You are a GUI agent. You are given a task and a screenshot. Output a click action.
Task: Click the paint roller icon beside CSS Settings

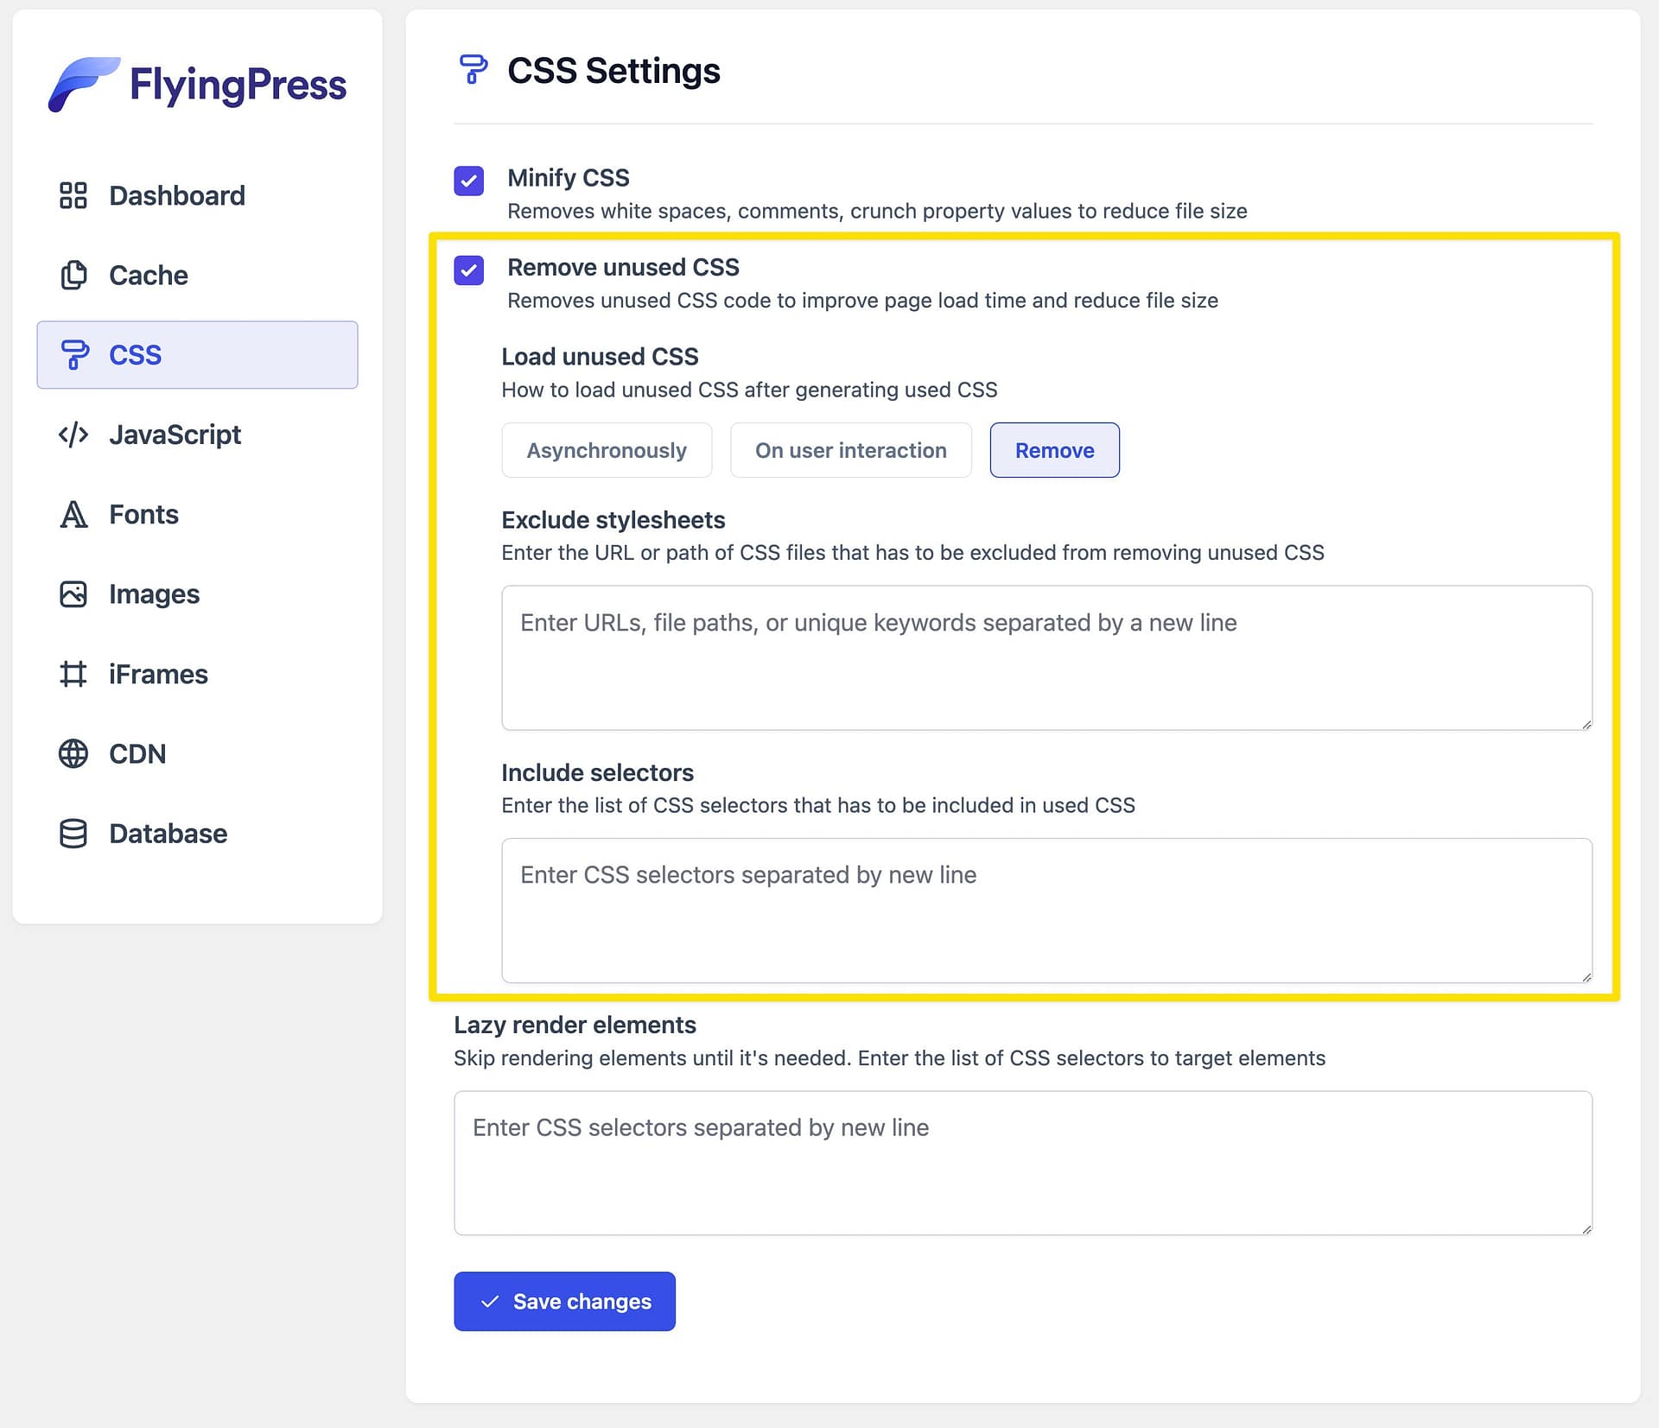[x=473, y=70]
